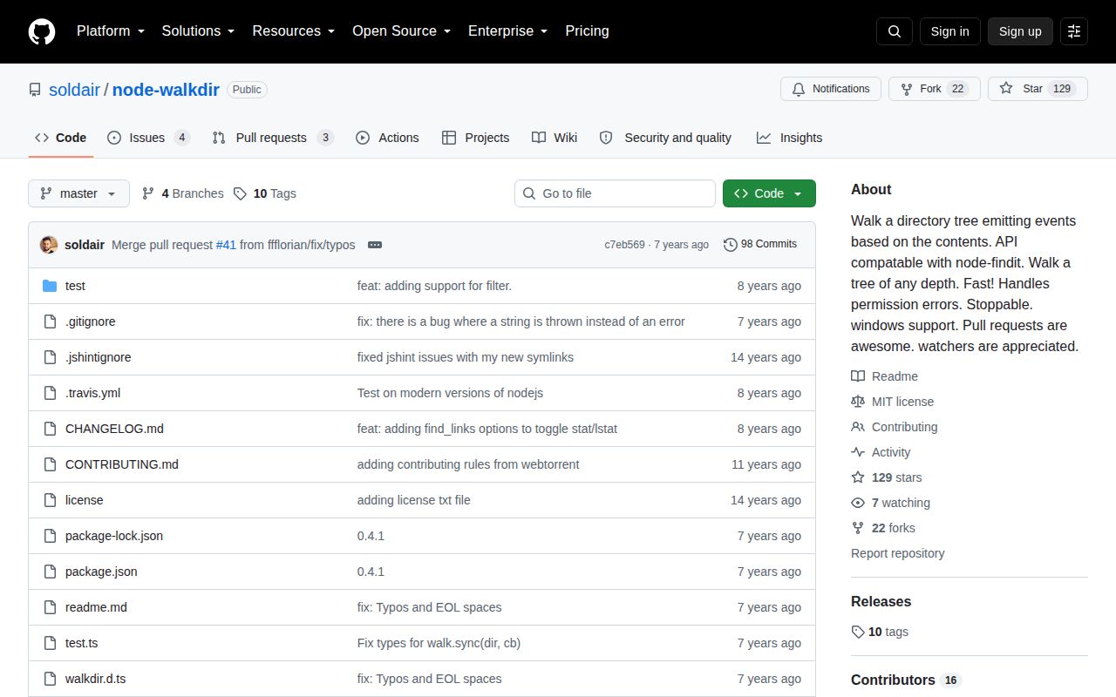Select the Code tab

(x=61, y=138)
